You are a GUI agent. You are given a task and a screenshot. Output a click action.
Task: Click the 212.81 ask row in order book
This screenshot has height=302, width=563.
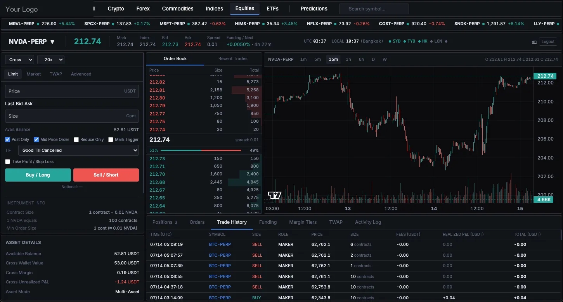click(x=204, y=90)
